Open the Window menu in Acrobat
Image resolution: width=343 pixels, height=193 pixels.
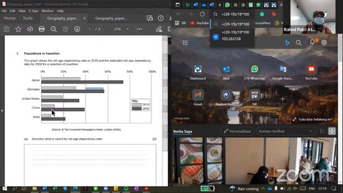click(48, 11)
